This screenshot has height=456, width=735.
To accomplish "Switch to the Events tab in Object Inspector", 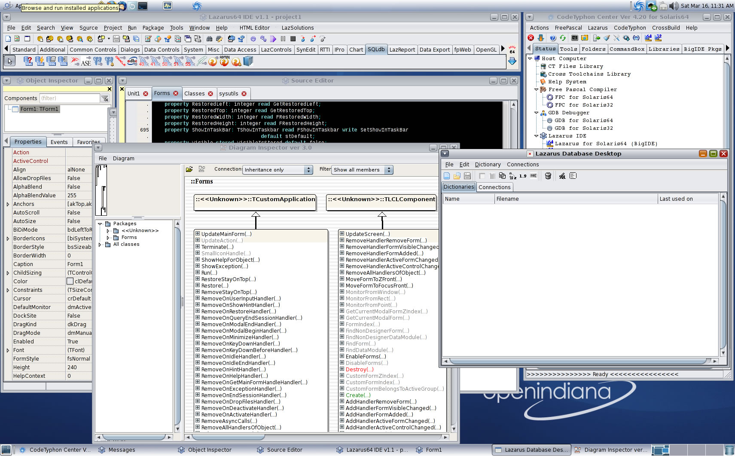I will [59, 142].
